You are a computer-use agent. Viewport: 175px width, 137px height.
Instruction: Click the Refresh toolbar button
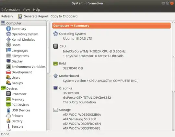pyautogui.click(x=7, y=16)
